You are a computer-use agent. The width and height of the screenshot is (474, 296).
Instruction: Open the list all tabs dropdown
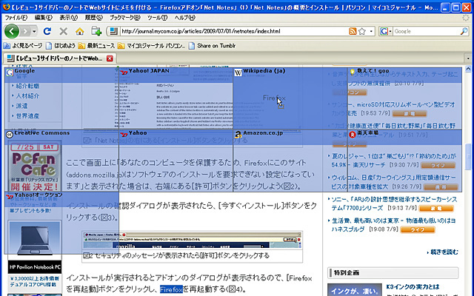click(468, 58)
